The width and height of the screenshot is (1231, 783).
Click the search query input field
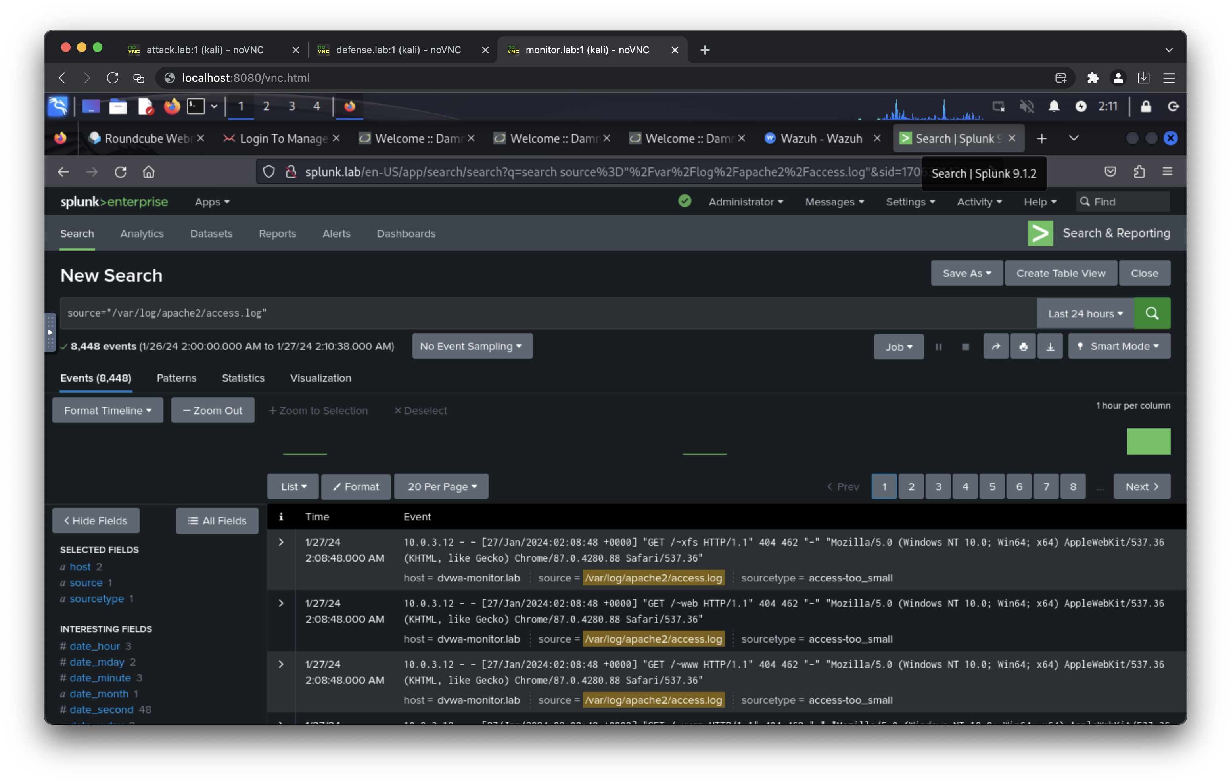coord(547,313)
